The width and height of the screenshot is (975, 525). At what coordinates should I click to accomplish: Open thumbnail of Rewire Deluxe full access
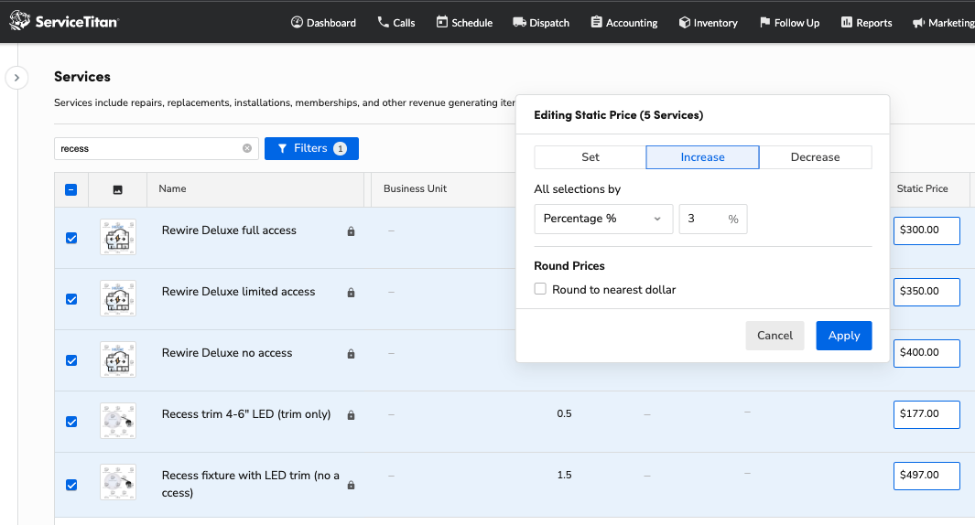(118, 237)
